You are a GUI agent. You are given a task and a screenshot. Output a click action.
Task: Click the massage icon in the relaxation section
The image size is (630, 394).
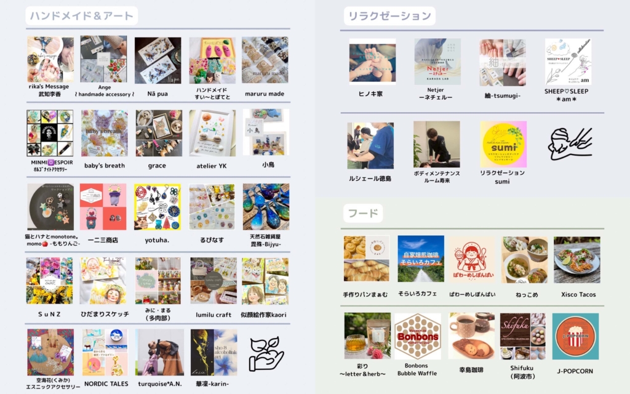570,144
